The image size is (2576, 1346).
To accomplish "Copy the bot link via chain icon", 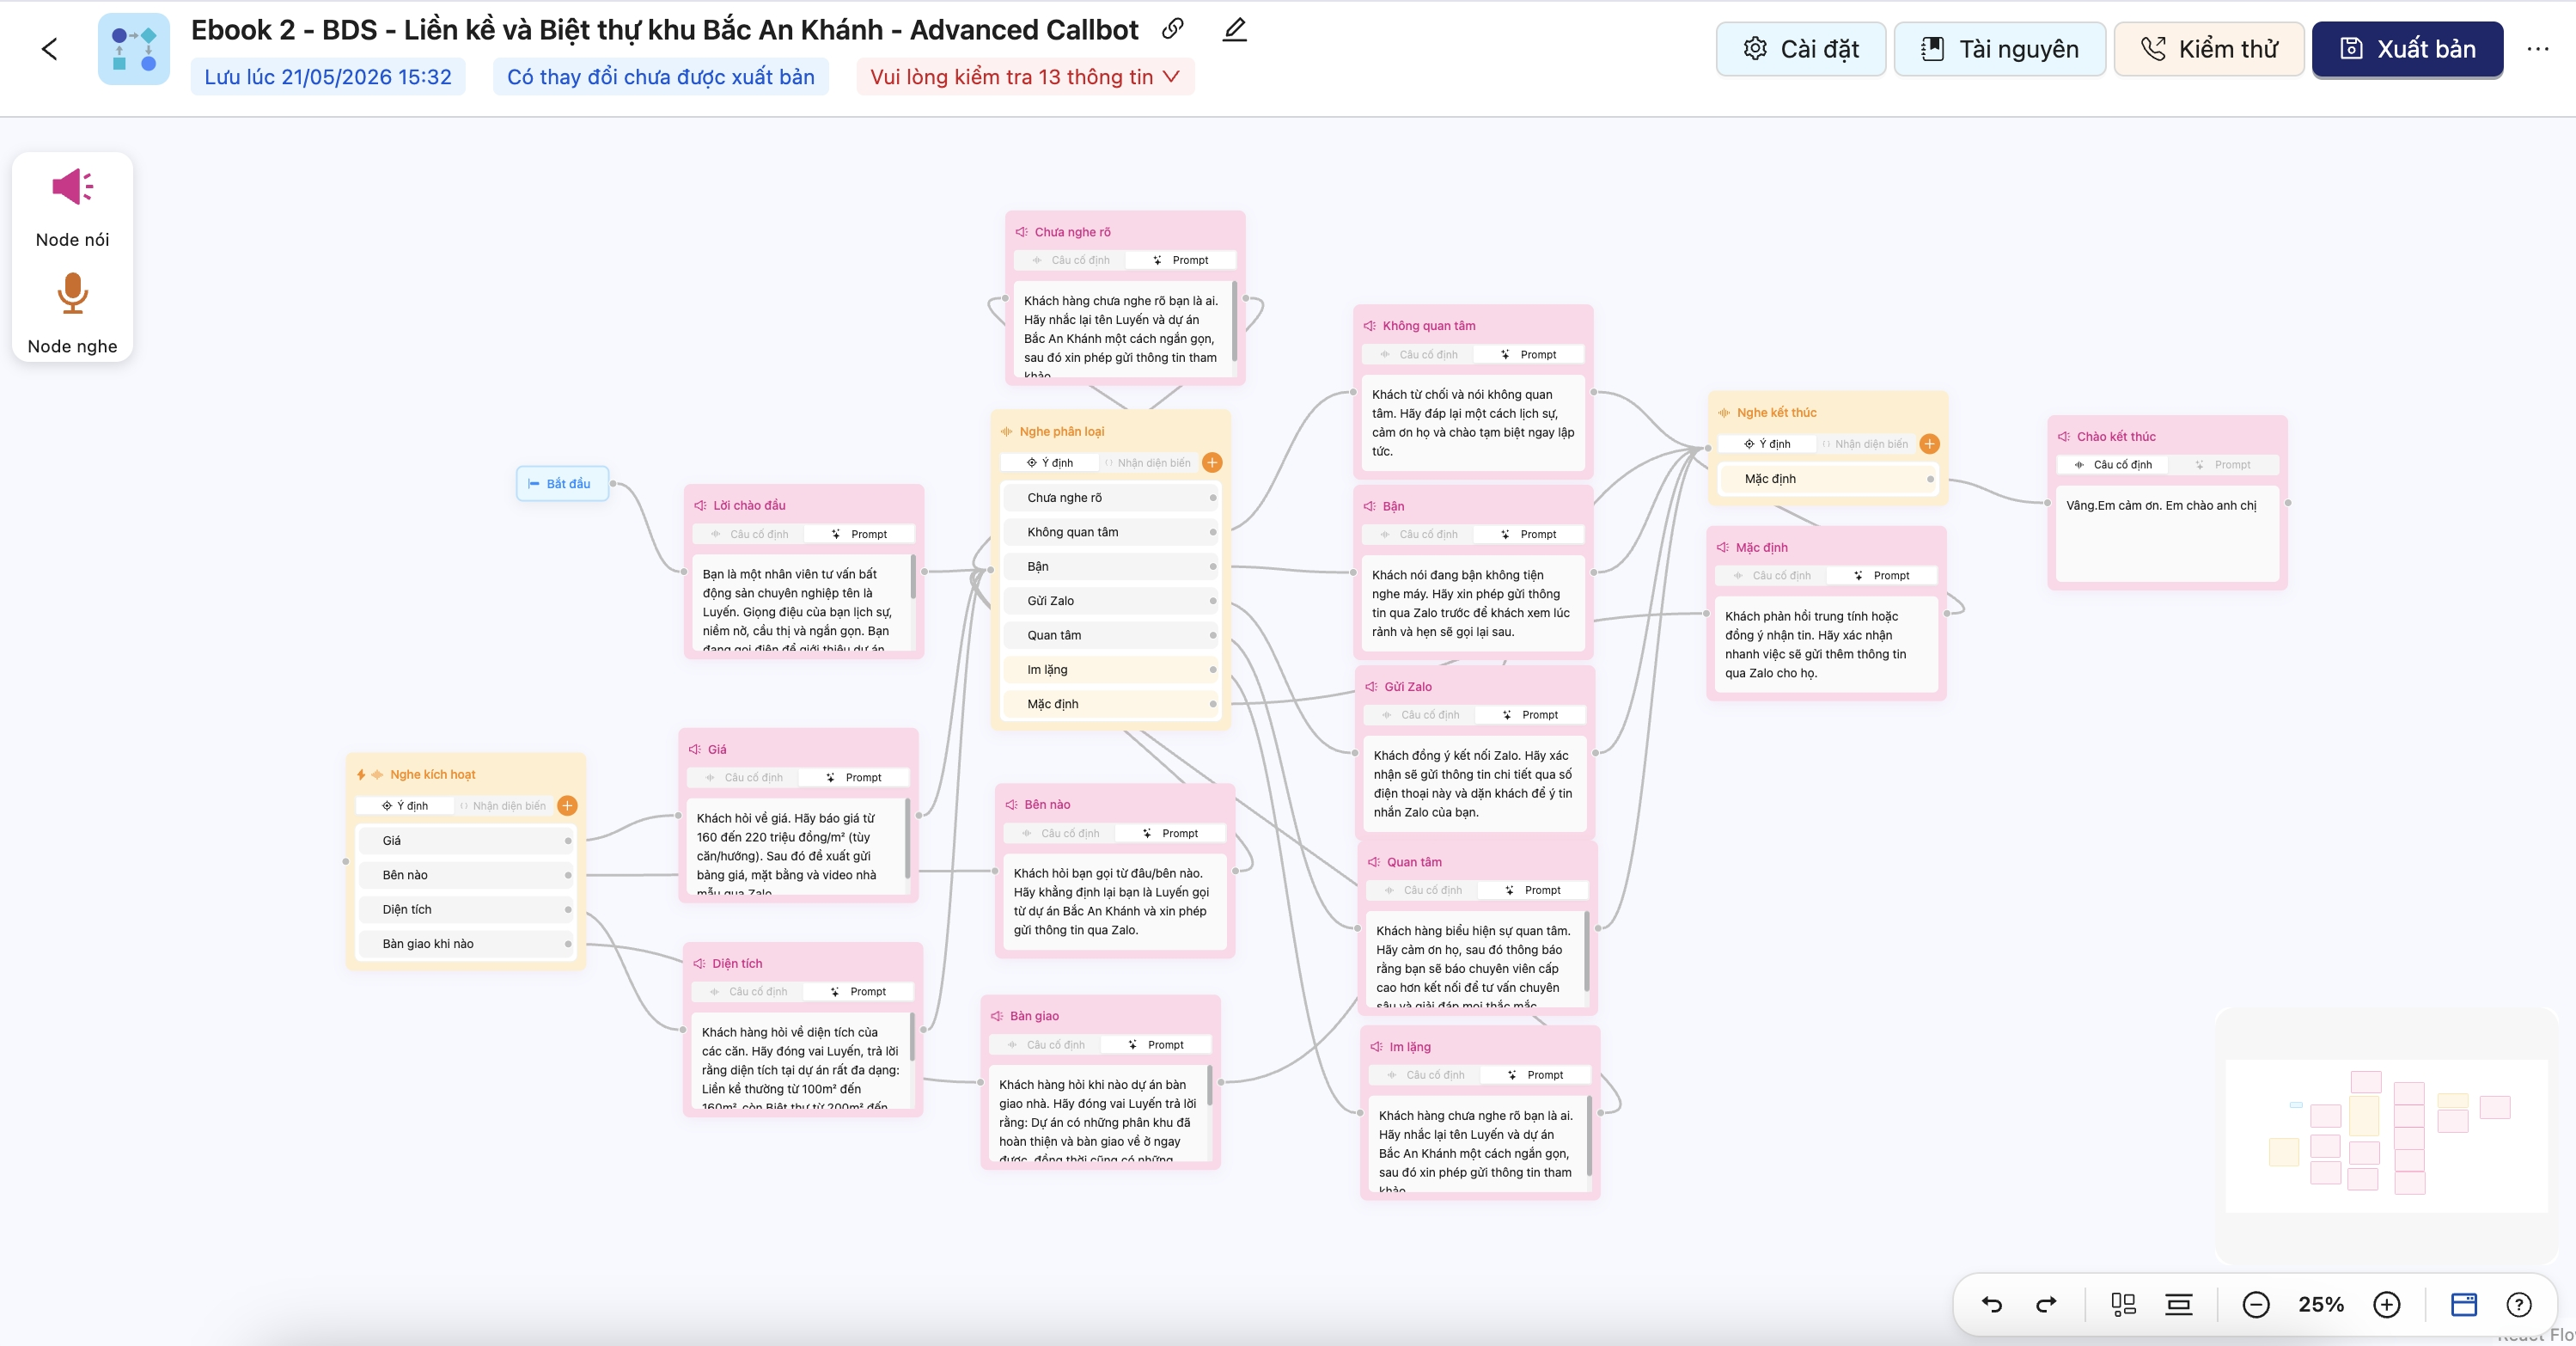I will pyautogui.click(x=1173, y=29).
